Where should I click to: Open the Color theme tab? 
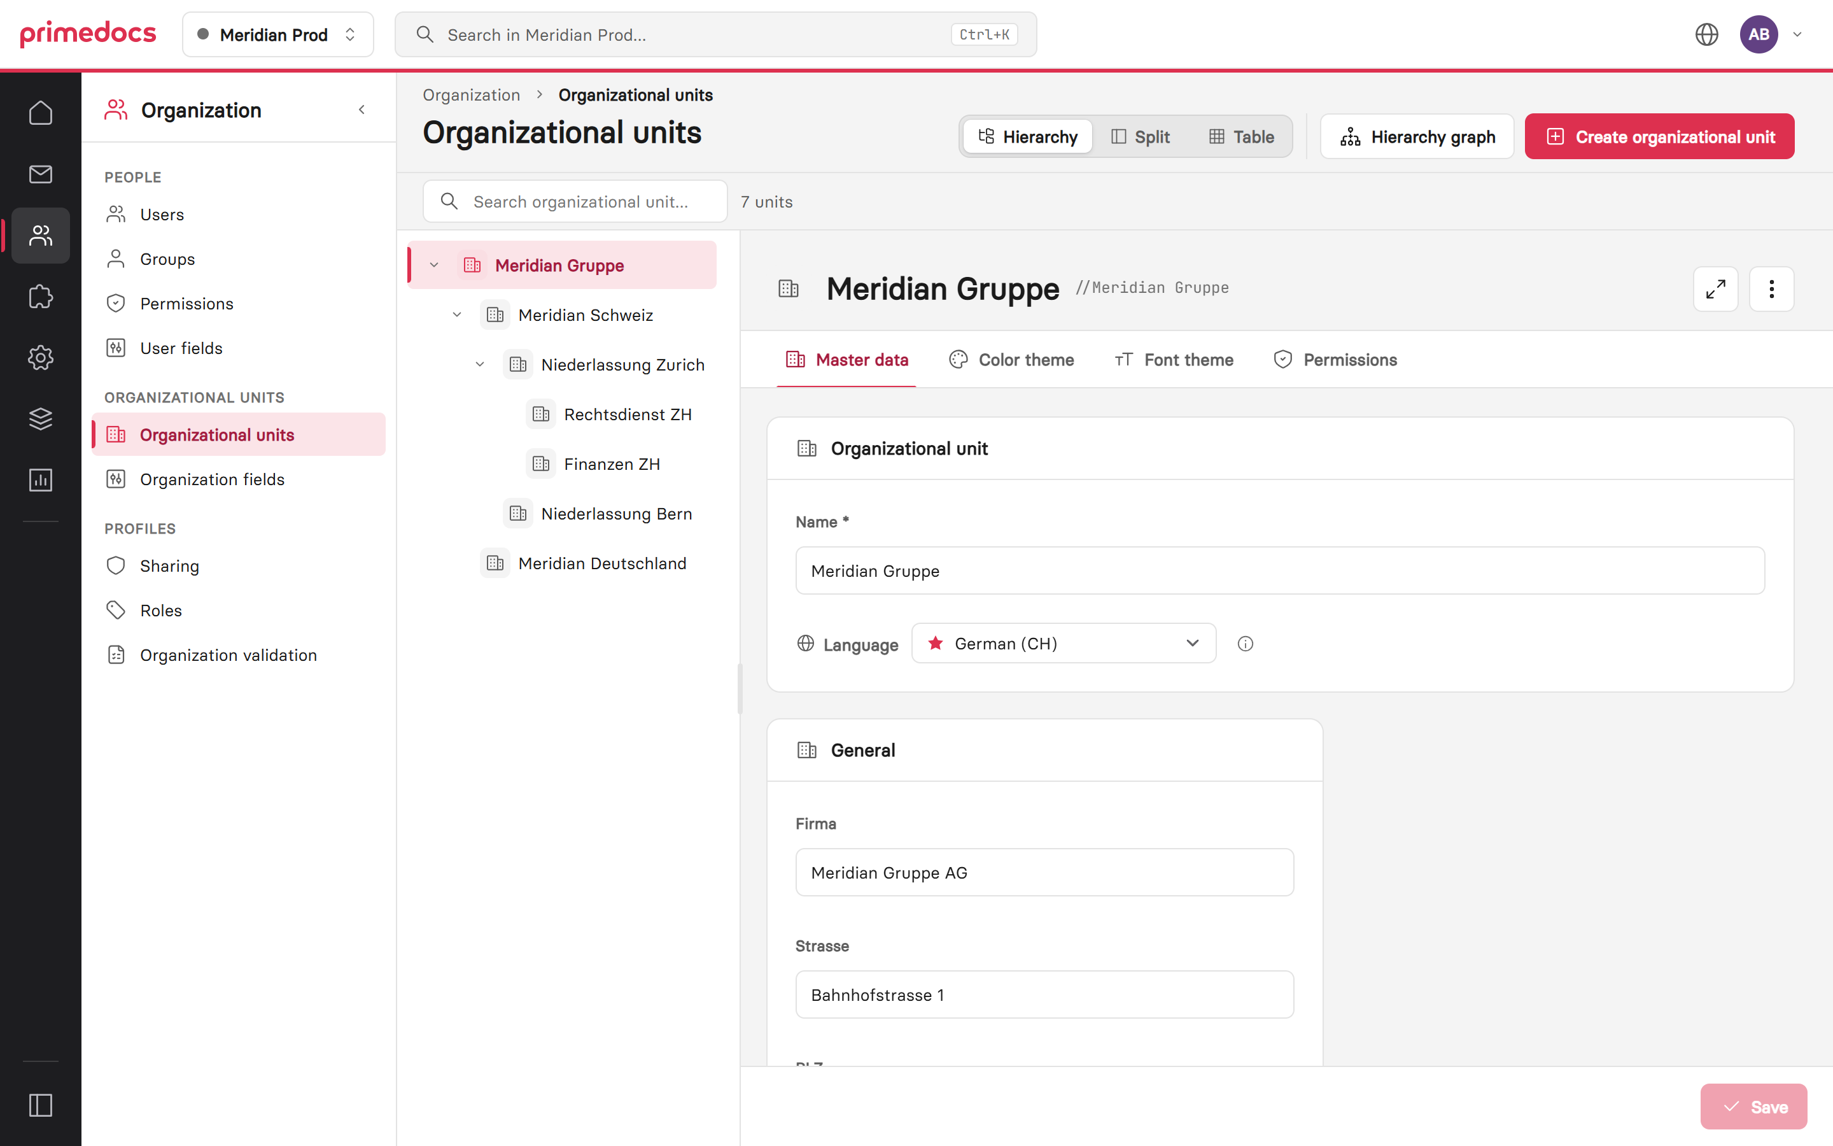tap(1011, 360)
